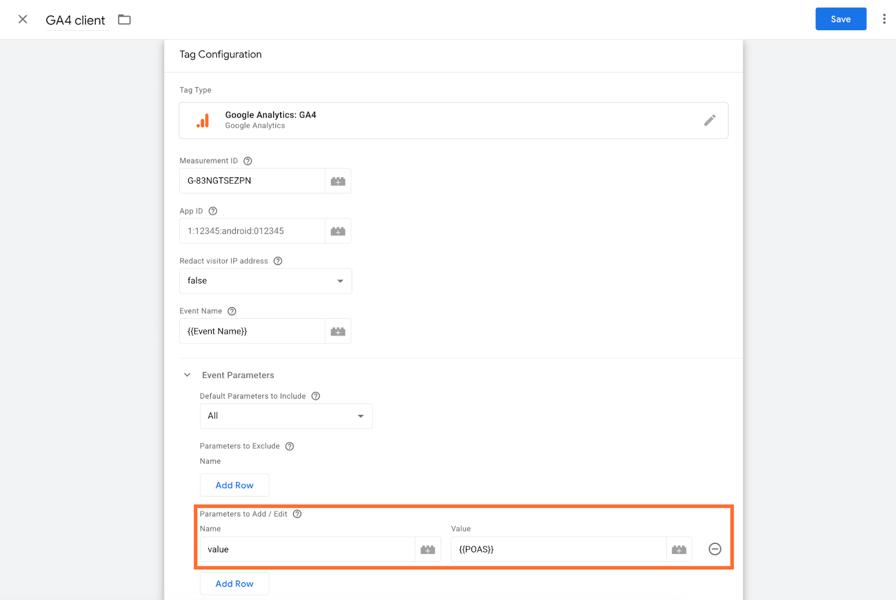
Task: Close the GA4 client editor
Action: (22, 19)
